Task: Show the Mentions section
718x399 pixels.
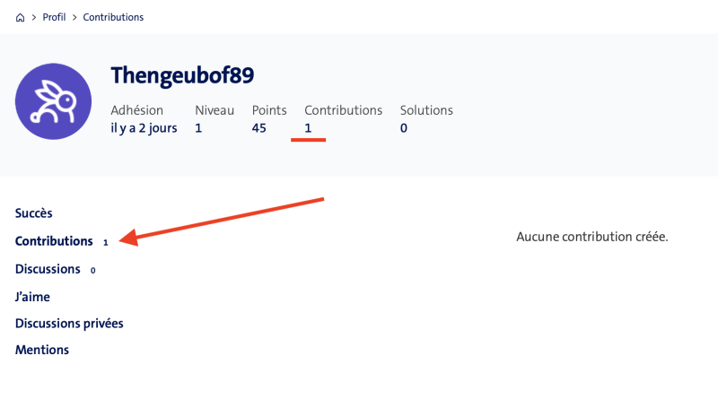Action: point(42,350)
